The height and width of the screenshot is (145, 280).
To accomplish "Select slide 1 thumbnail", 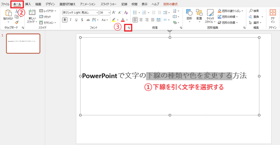I will [x=23, y=43].
